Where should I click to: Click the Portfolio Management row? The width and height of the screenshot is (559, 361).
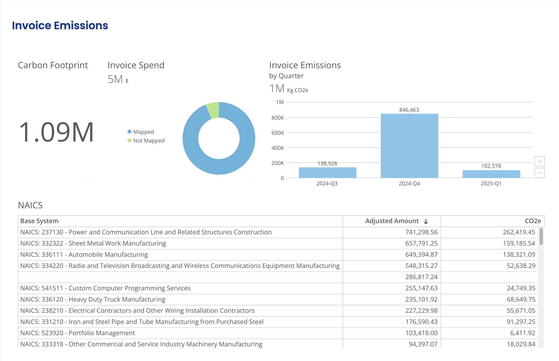pyautogui.click(x=78, y=333)
